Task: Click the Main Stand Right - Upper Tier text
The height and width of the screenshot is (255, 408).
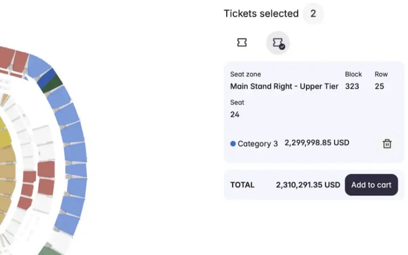Action: tap(284, 86)
